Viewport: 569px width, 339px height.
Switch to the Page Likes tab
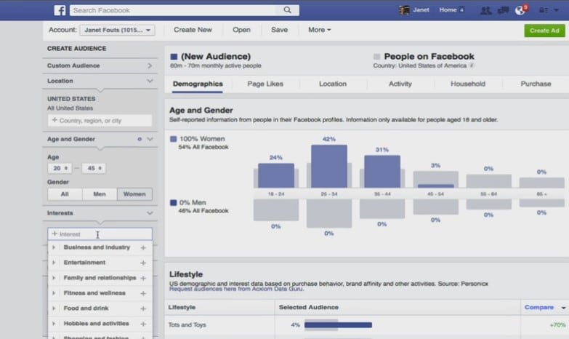point(265,84)
